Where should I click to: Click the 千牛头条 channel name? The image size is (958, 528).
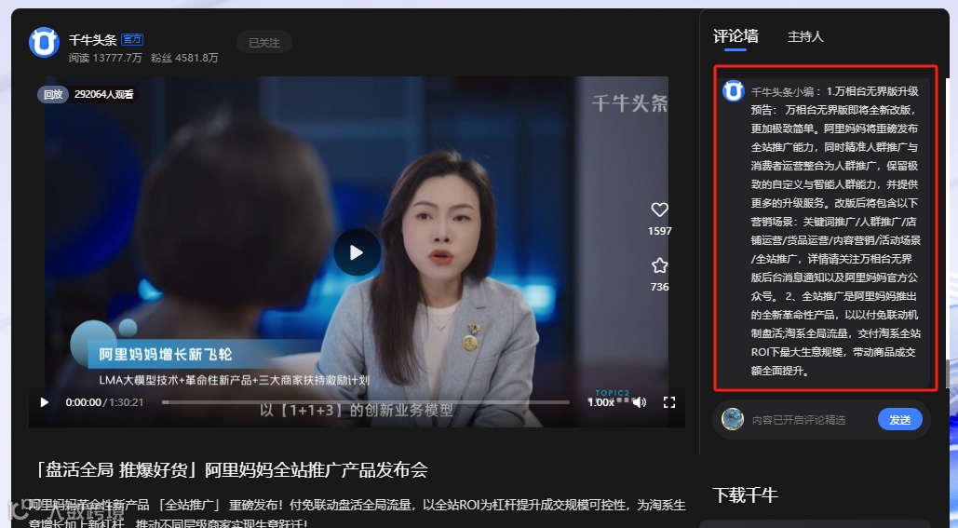click(x=92, y=40)
